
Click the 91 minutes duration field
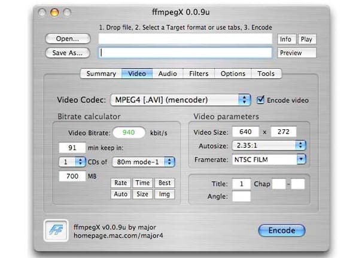pos(72,148)
